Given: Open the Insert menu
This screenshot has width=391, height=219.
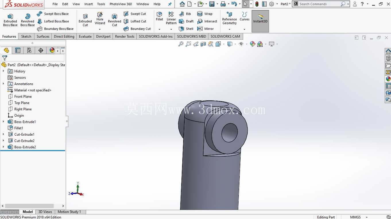Looking at the screenshot, I should pos(88,4).
